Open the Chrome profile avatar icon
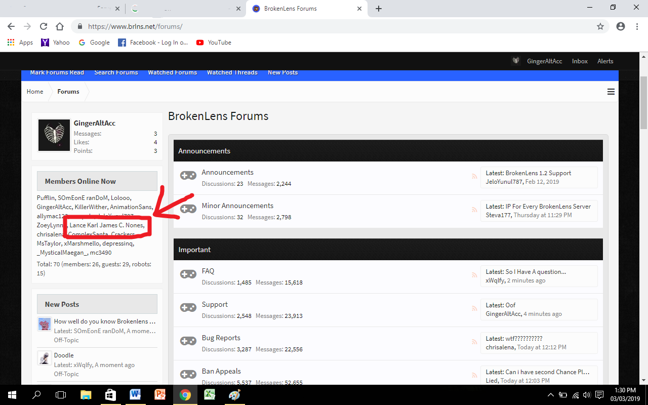648x405 pixels. point(621,26)
